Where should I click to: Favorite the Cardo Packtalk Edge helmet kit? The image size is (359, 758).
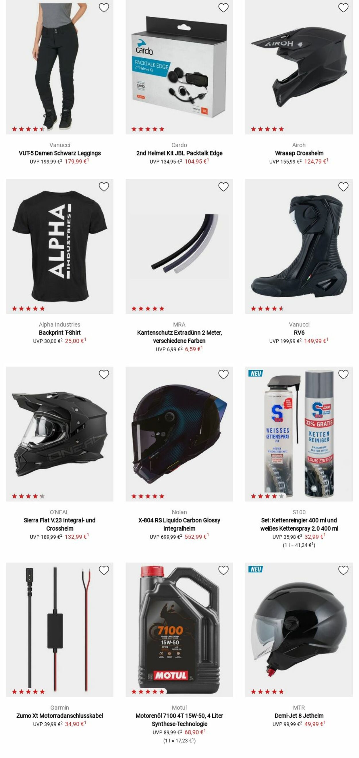click(223, 8)
